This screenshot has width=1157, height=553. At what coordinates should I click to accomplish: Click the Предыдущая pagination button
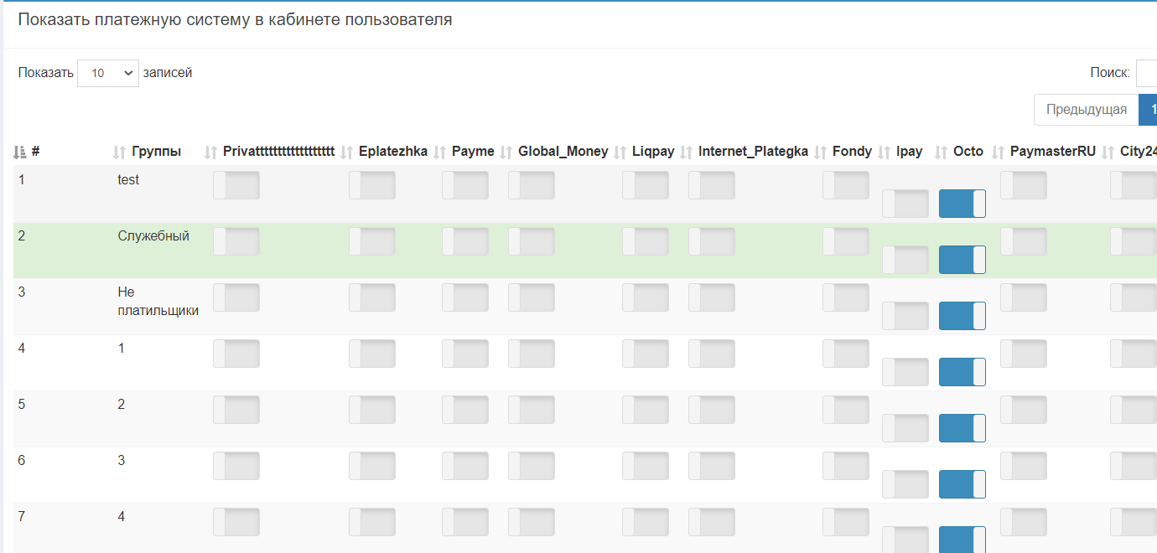(1086, 110)
